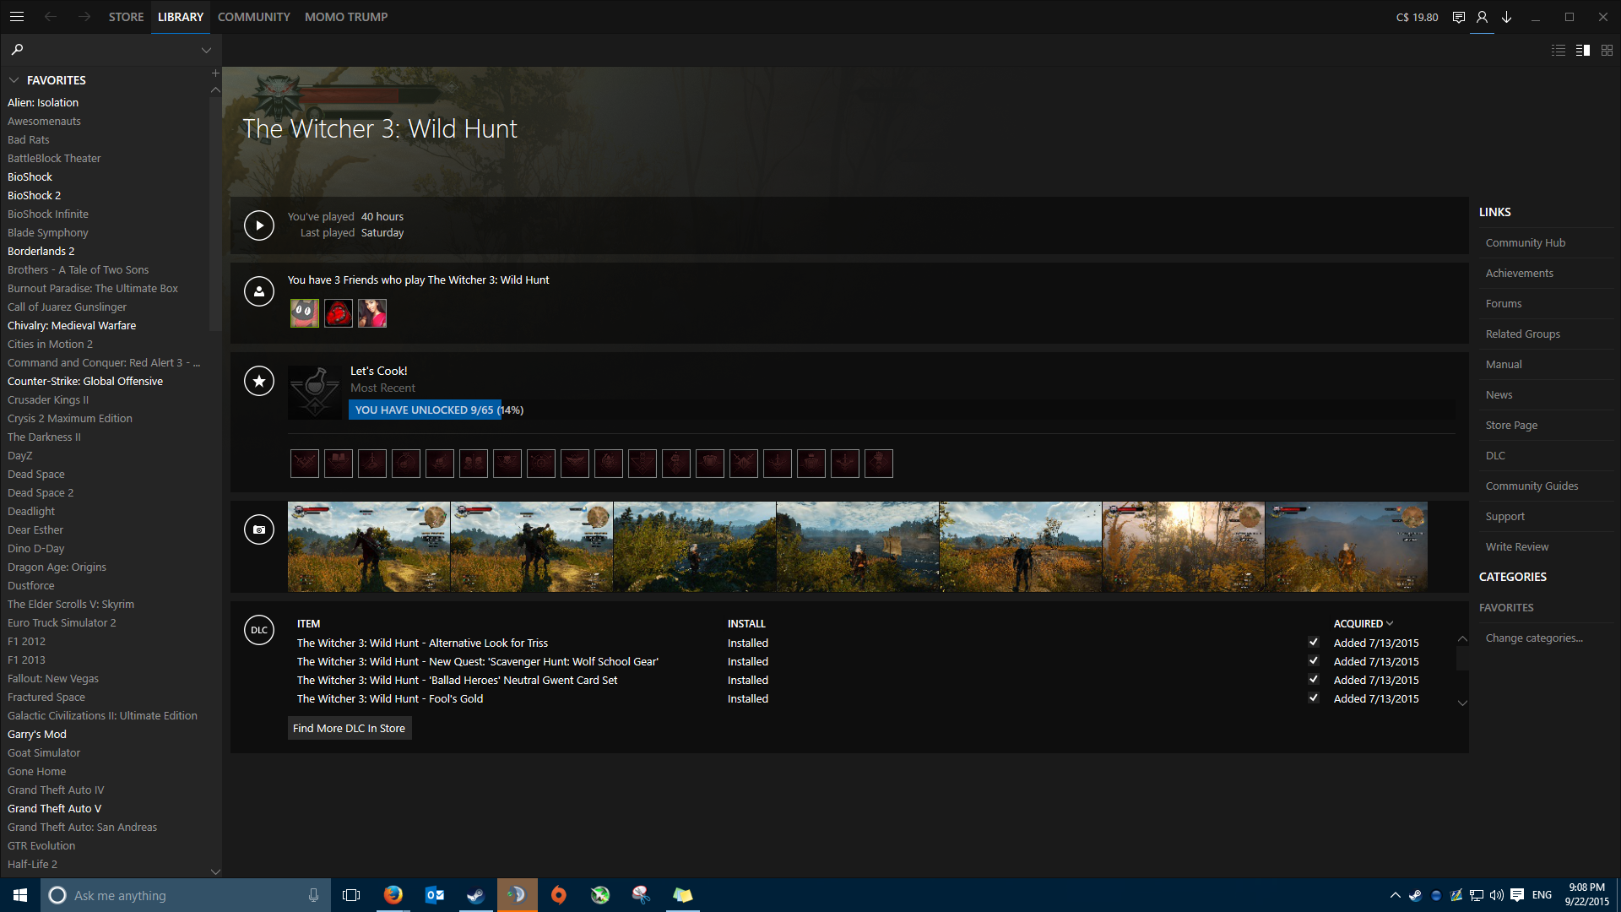Viewport: 1621px width, 912px height.
Task: Open the hamburger menu in the title bar
Action: pos(17,17)
